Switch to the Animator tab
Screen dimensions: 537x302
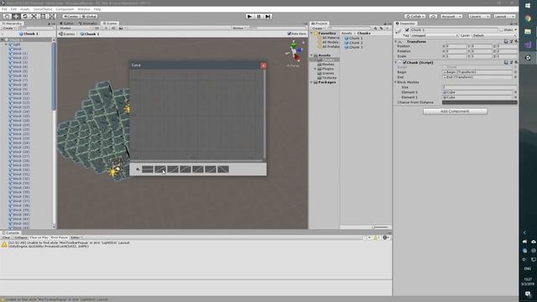[x=88, y=23]
